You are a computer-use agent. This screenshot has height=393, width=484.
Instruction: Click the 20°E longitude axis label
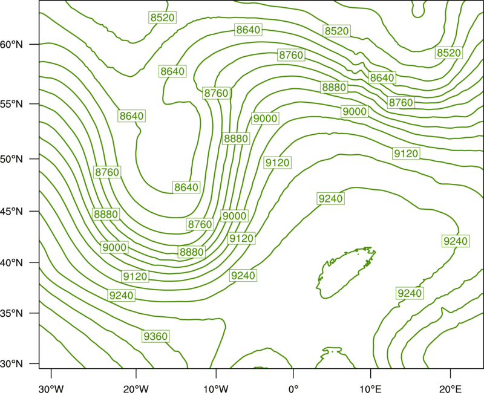pyautogui.click(x=450, y=389)
